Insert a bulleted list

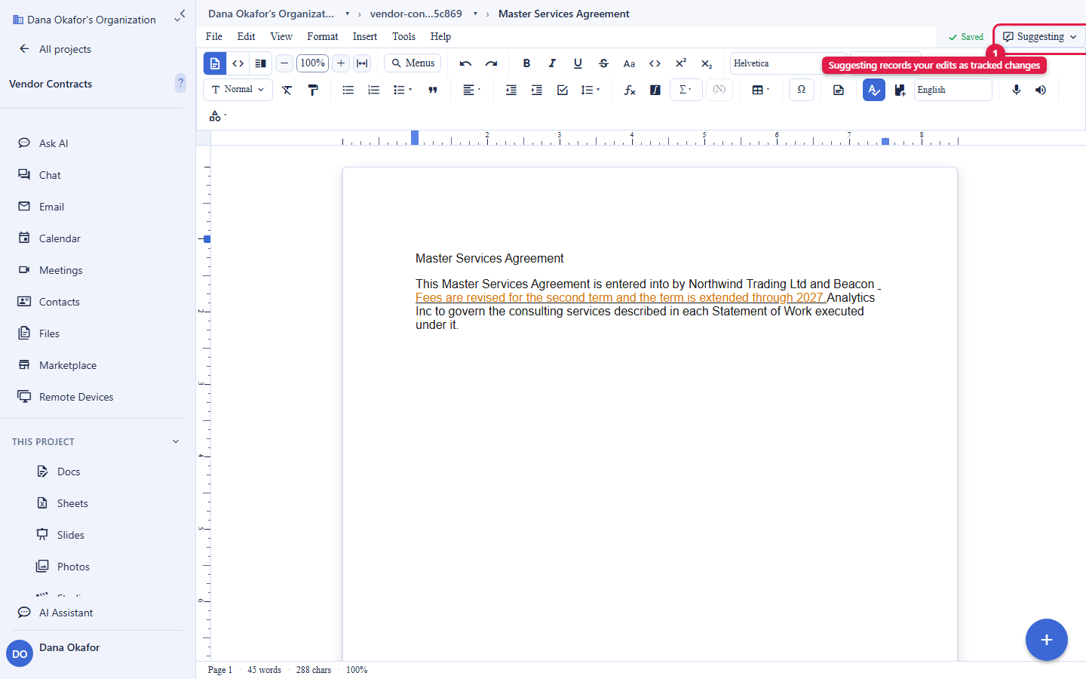[348, 90]
